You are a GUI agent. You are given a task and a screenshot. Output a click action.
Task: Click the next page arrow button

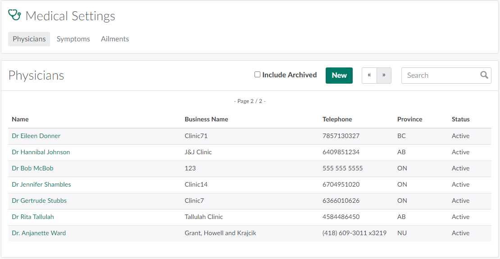click(x=384, y=76)
